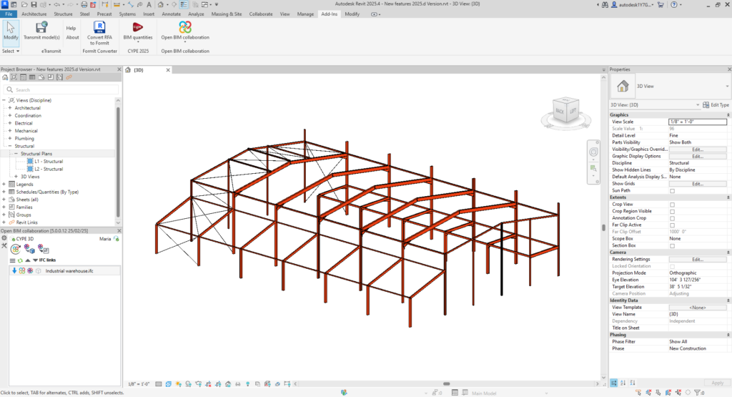Click the Default 3D View house icon
The height and width of the screenshot is (397, 732).
coord(161,4)
